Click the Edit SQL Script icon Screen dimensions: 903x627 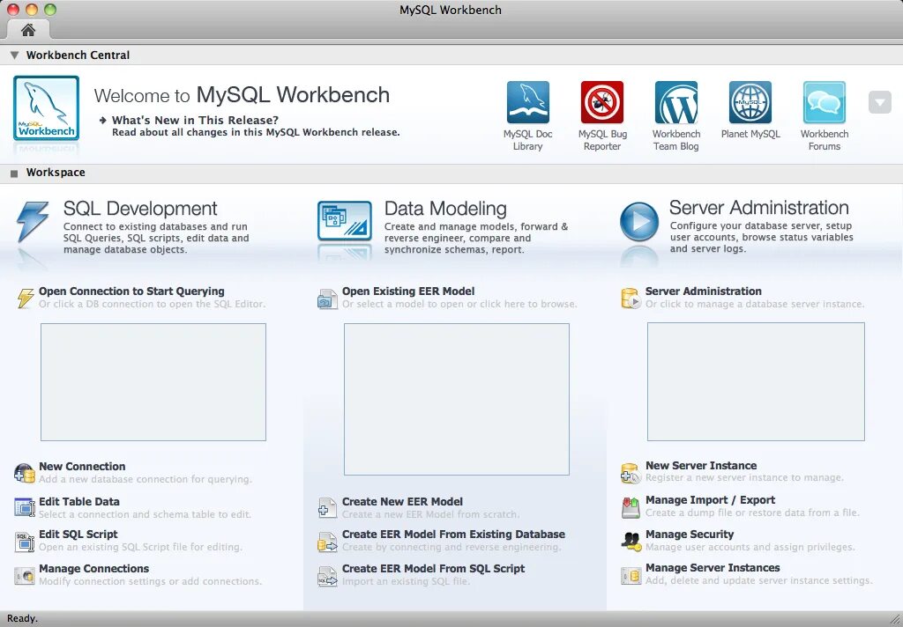coord(25,542)
